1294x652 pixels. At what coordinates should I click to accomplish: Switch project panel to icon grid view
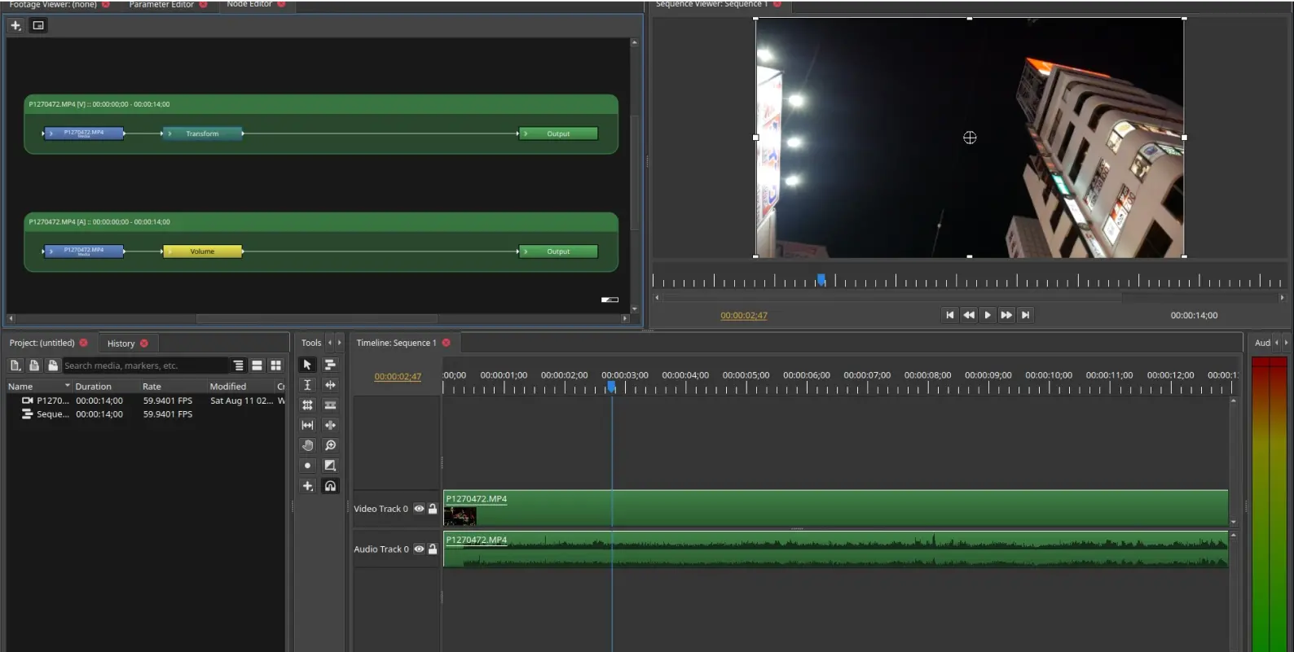pos(275,365)
